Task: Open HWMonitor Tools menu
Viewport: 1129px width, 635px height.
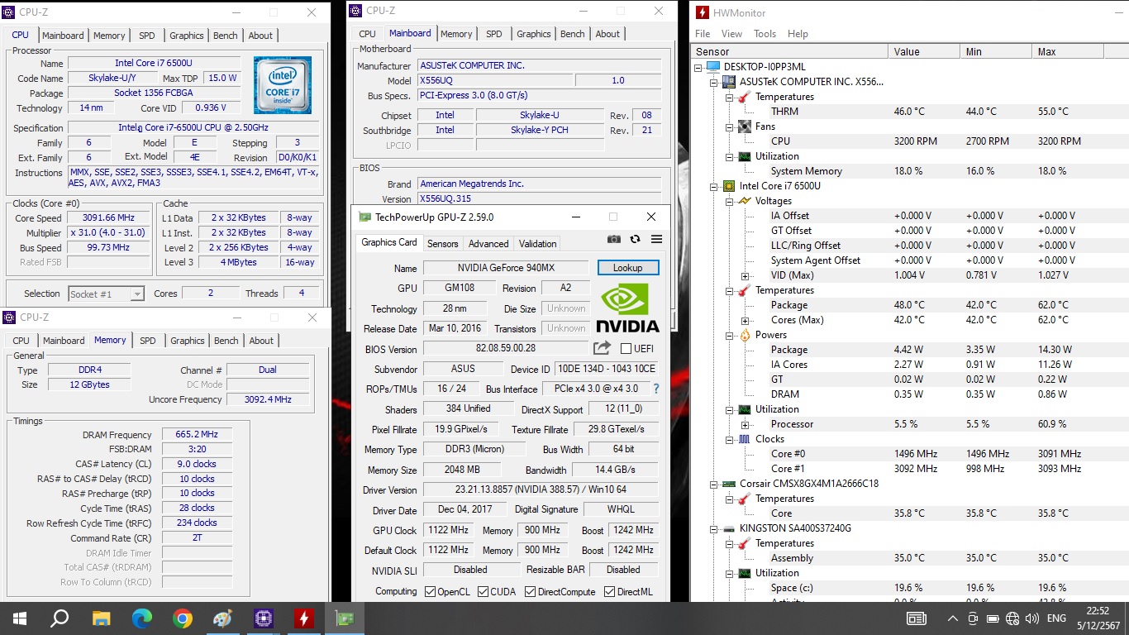Action: pos(765,34)
